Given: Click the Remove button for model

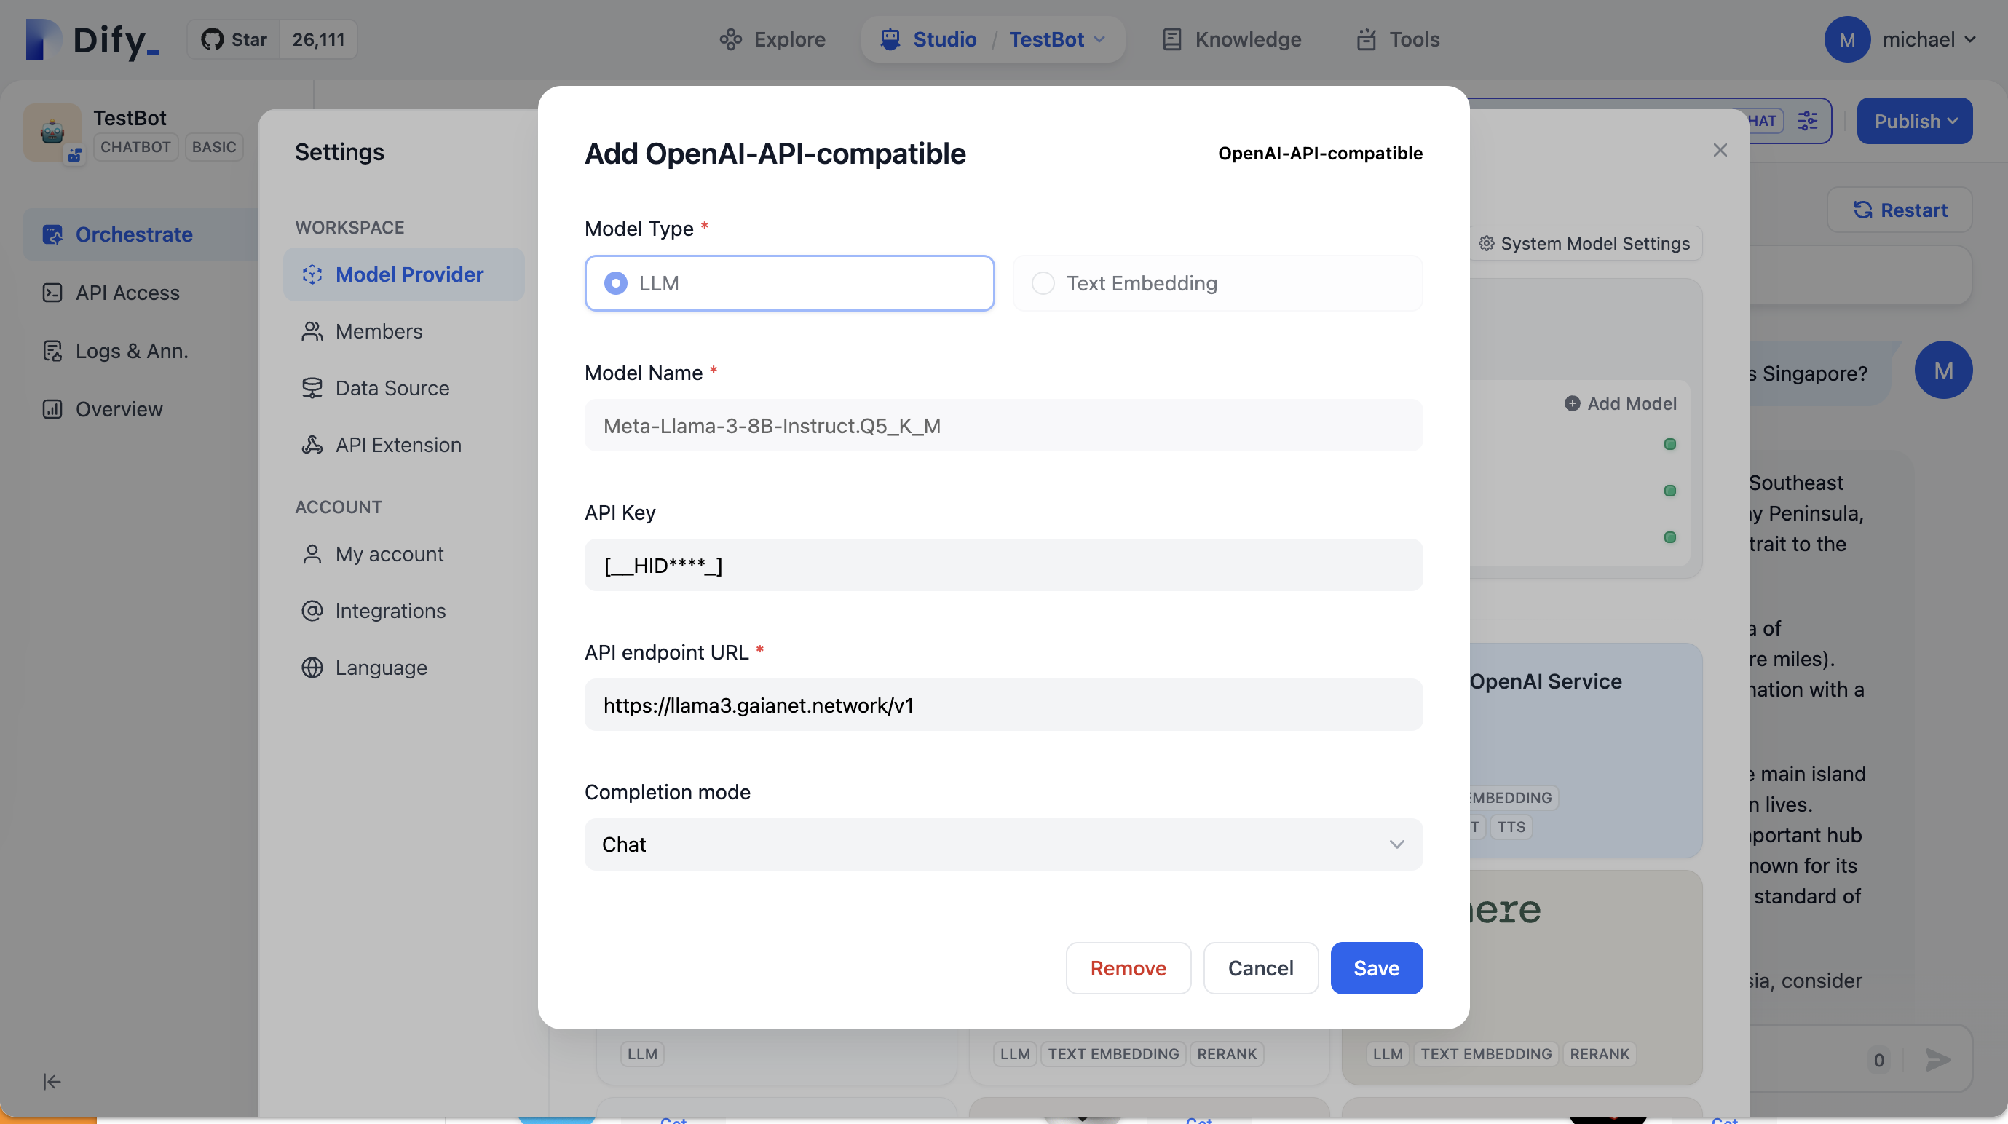Looking at the screenshot, I should point(1128,968).
